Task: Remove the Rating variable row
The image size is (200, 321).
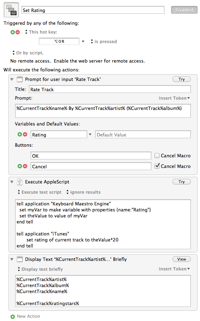Action: (x=25, y=134)
